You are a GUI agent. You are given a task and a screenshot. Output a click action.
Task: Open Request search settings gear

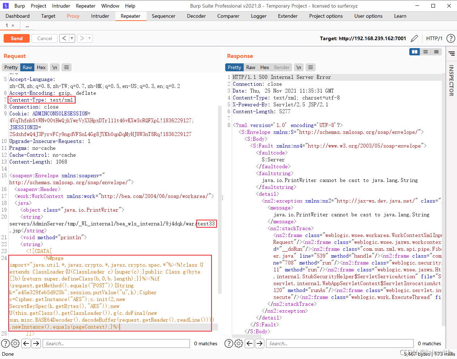[x=15, y=343]
